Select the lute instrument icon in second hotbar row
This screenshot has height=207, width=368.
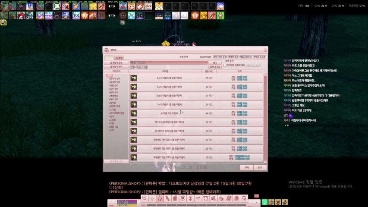tap(212, 16)
